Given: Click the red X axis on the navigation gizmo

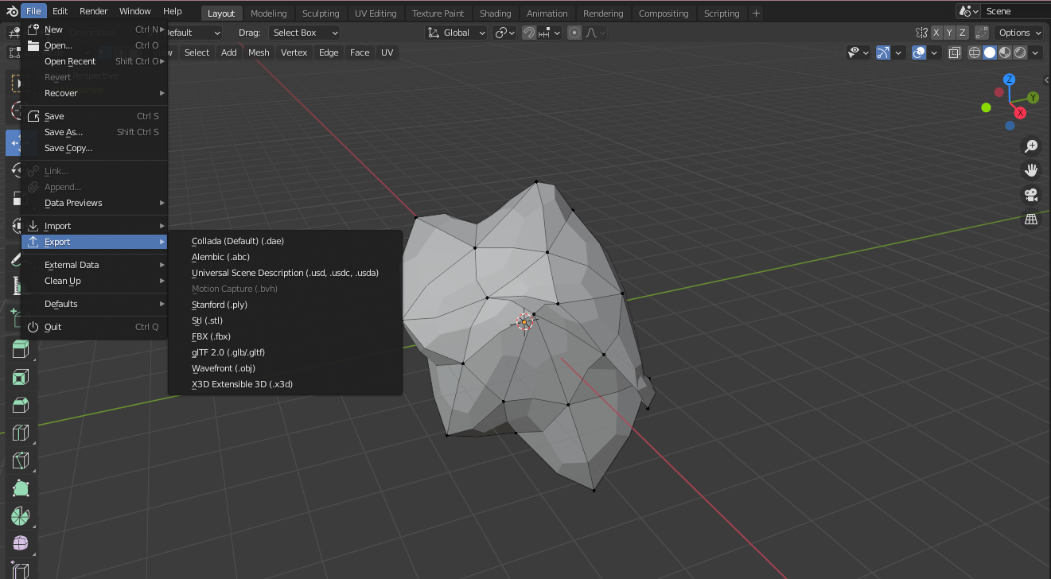Looking at the screenshot, I should [1020, 112].
